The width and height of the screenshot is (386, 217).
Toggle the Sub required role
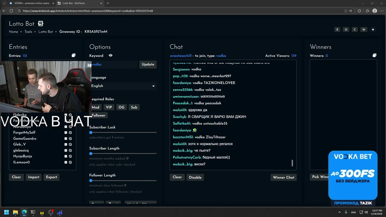tap(134, 107)
